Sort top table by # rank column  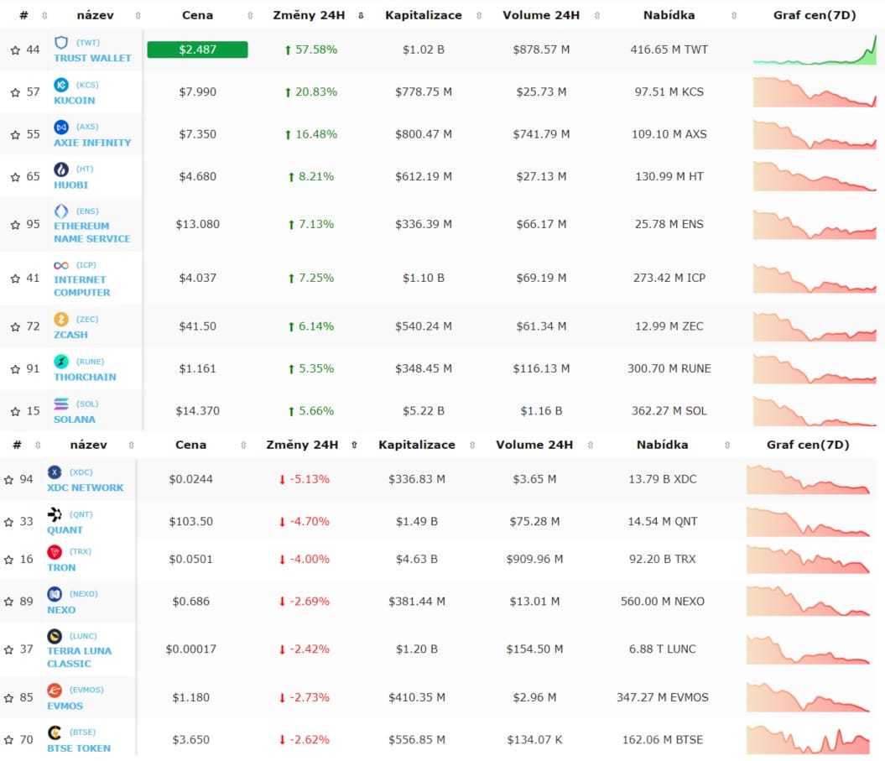click(44, 16)
